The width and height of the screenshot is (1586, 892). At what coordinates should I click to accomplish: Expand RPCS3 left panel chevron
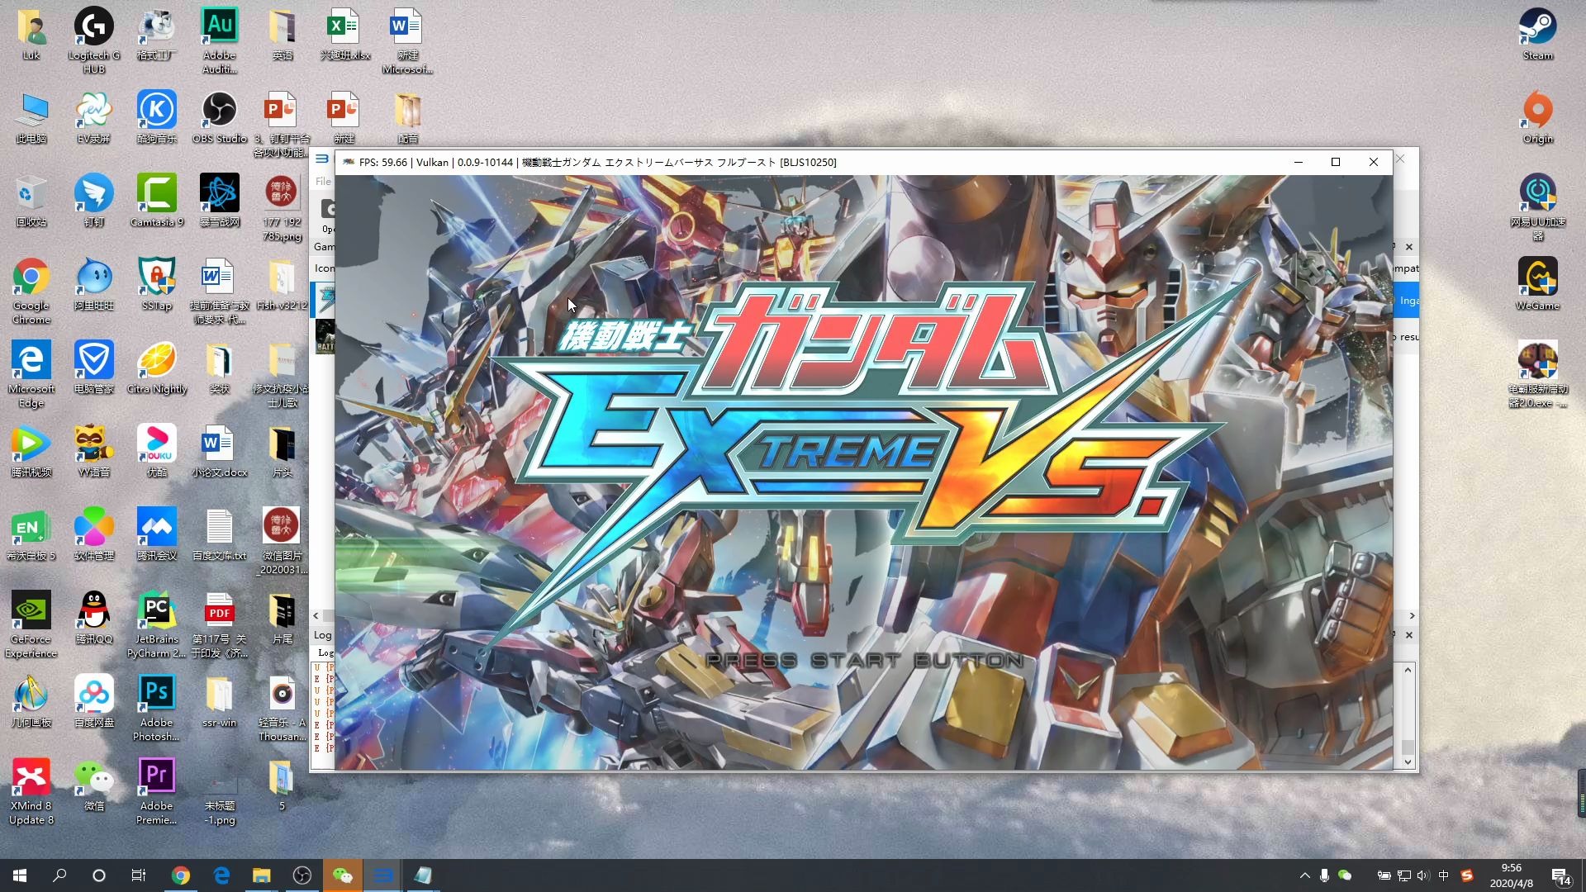coord(316,615)
